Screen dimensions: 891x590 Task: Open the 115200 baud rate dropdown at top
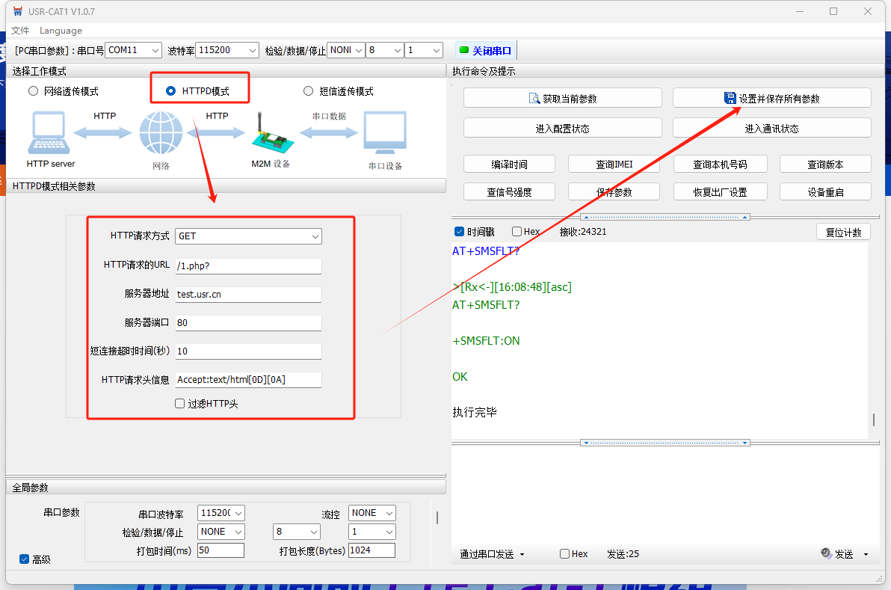227,51
